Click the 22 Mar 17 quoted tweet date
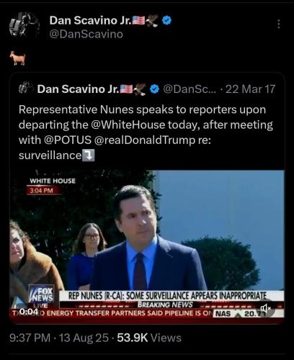Image resolution: width=294 pixels, height=360 pixels. click(250, 89)
